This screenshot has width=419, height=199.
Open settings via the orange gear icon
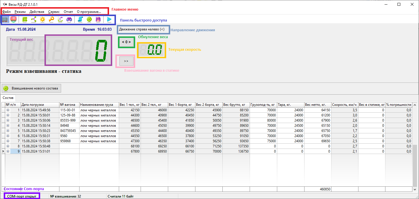tap(42, 19)
